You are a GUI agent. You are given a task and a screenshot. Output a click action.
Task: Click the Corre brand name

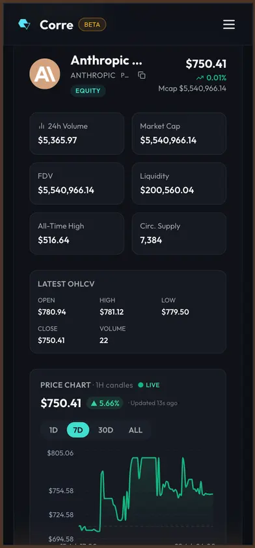pos(57,25)
